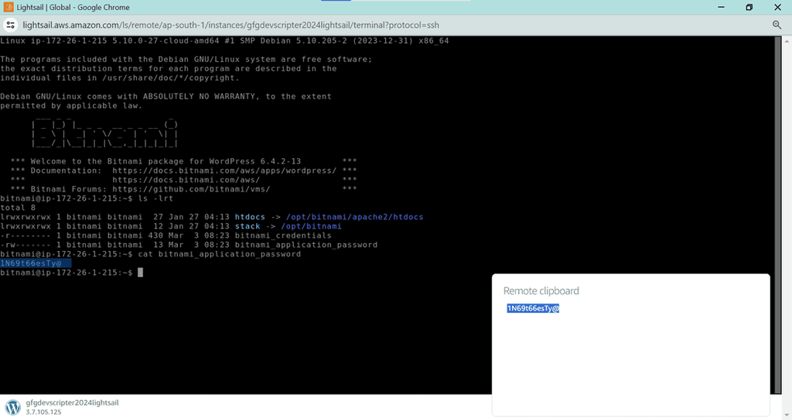Click the Lightsail favicon in title bar

click(8, 7)
